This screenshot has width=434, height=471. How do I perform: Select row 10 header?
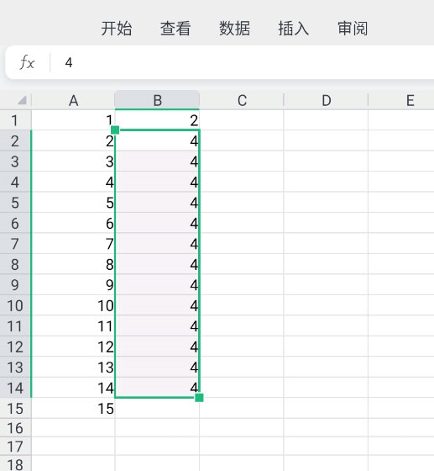point(15,305)
